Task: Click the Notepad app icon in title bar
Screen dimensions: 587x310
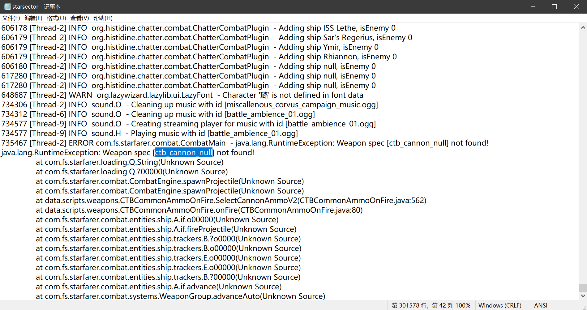Action: point(7,6)
